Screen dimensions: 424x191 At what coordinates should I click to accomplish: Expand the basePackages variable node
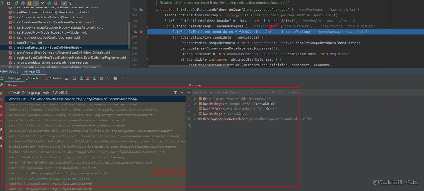coord(195,104)
